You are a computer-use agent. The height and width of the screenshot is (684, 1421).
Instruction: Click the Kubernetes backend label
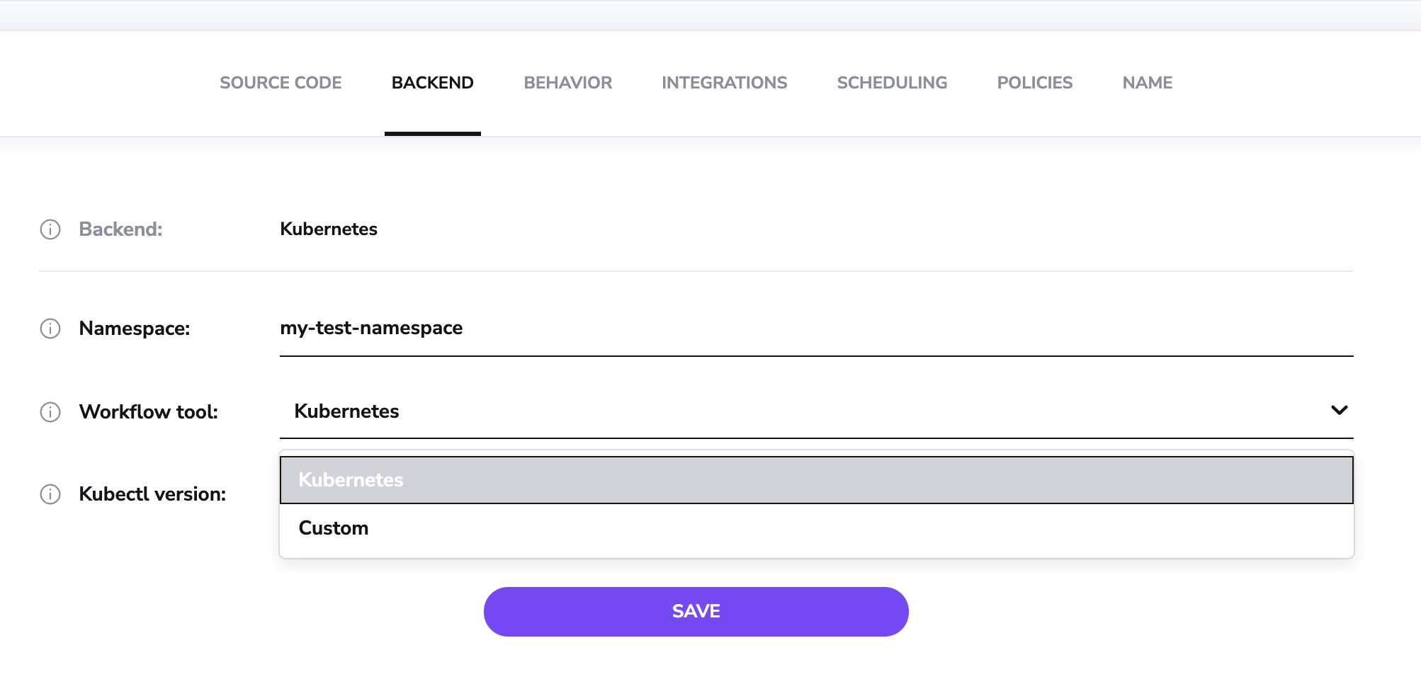[x=328, y=229]
